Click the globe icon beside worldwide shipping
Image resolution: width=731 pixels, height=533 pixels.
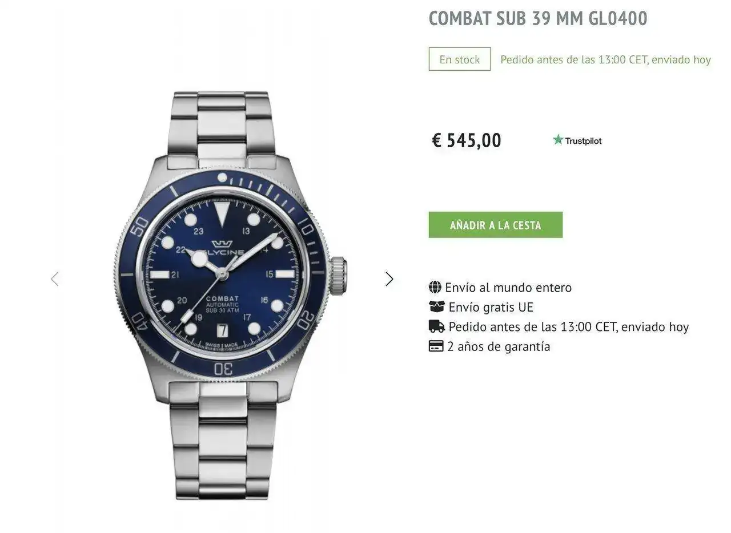[x=435, y=287]
